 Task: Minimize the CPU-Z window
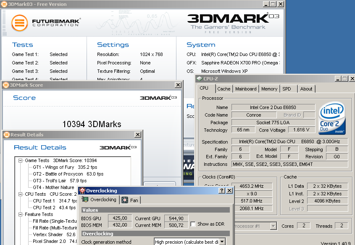tap(338, 79)
